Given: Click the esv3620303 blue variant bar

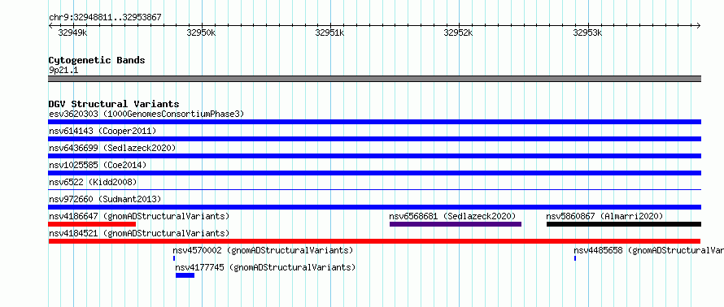Looking at the screenshot, I should point(374,122).
